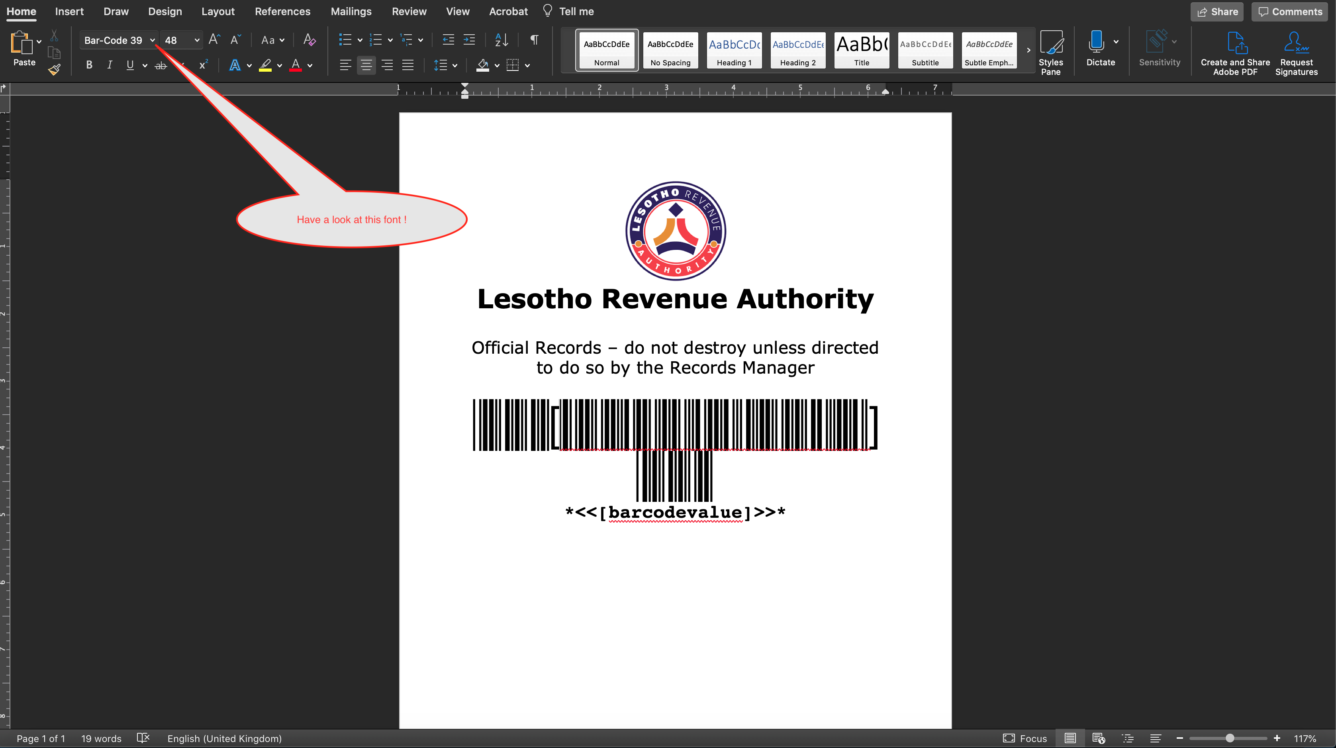Expand the numbered list options arrow

point(390,39)
